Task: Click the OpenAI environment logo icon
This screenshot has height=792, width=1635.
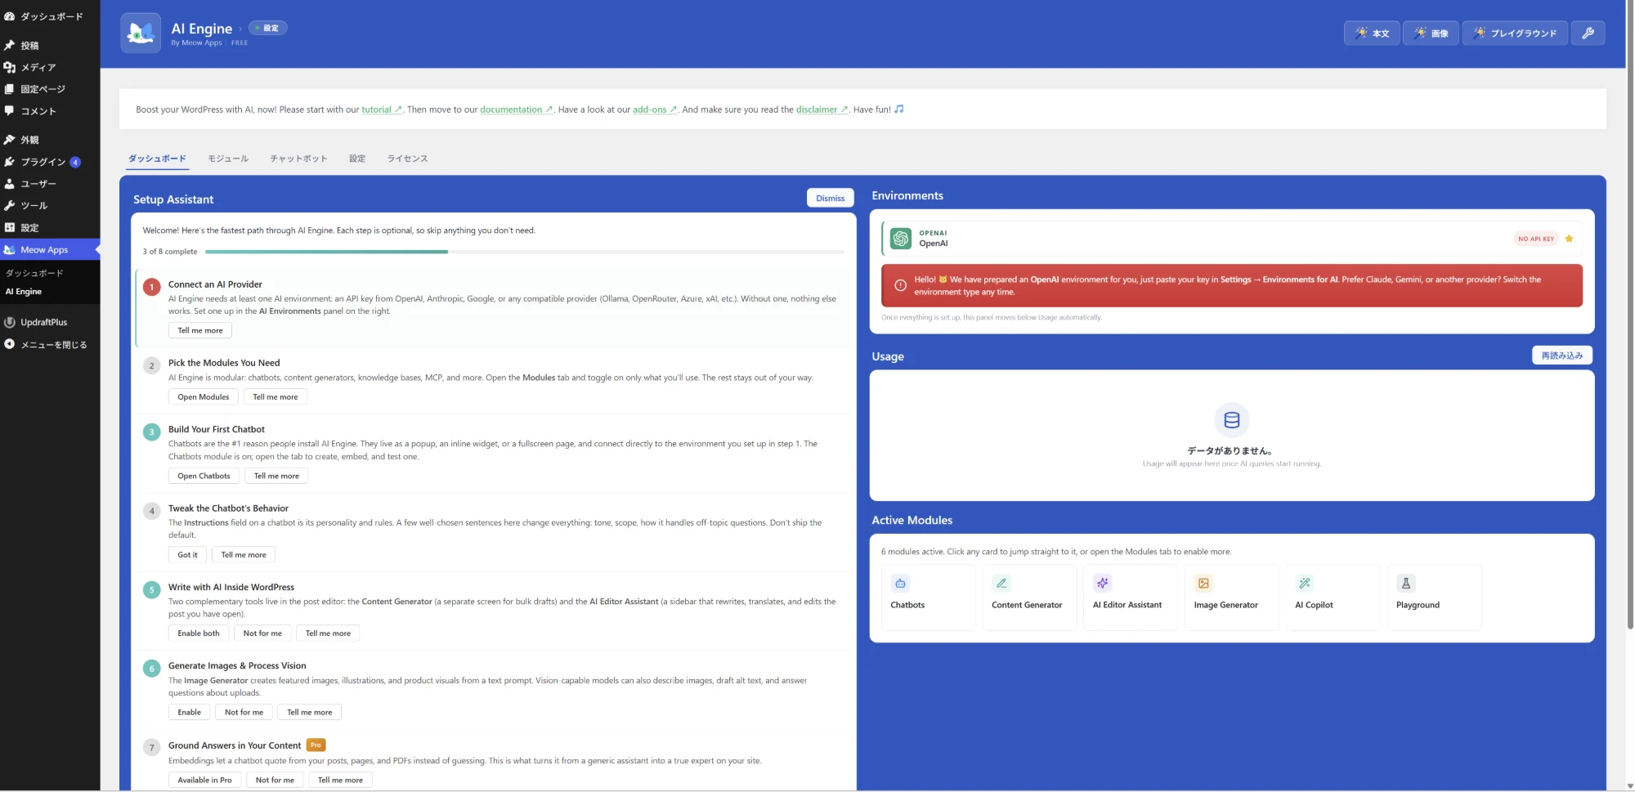Action: (901, 238)
